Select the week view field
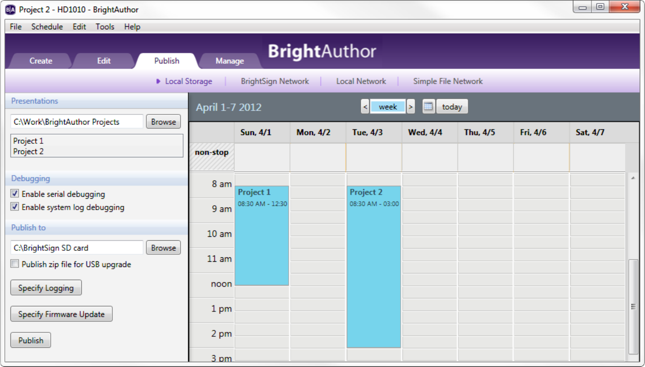The width and height of the screenshot is (645, 367). (x=388, y=107)
